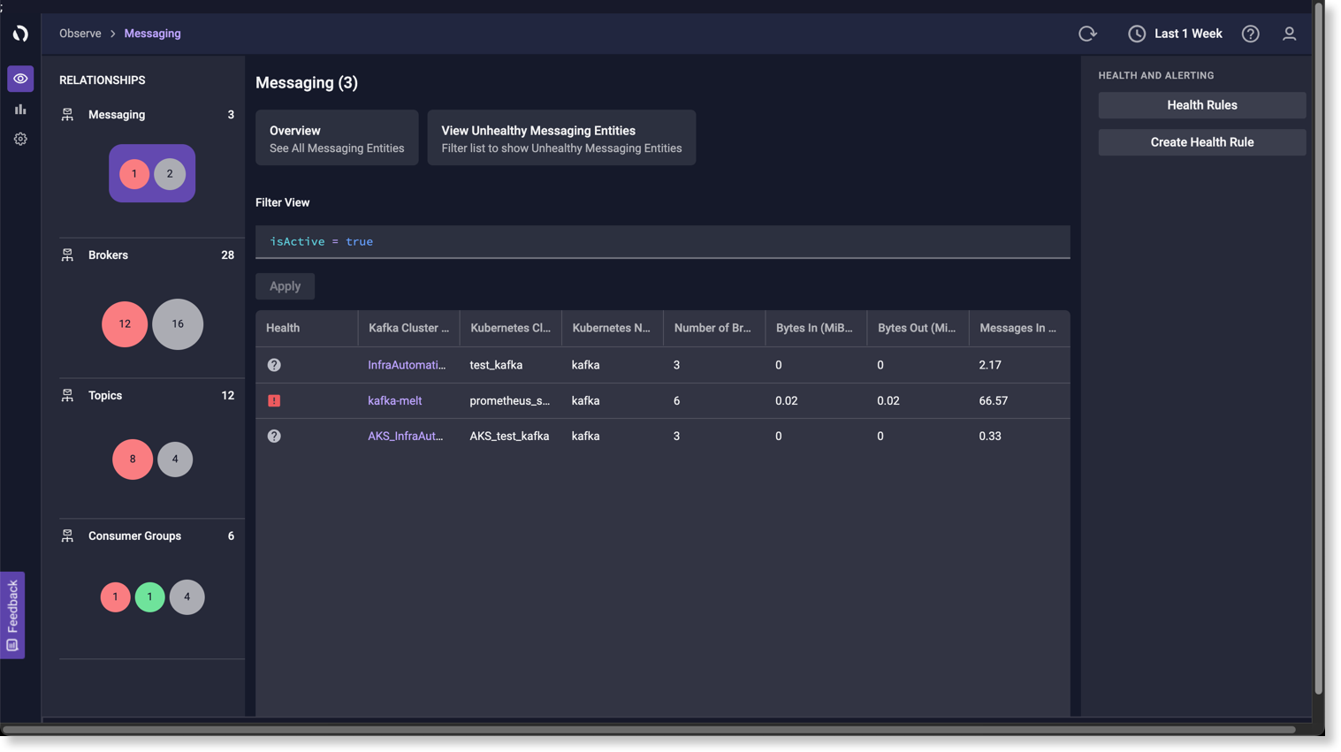
Task: Select the gray 16 bubble under Brokers
Action: click(178, 324)
